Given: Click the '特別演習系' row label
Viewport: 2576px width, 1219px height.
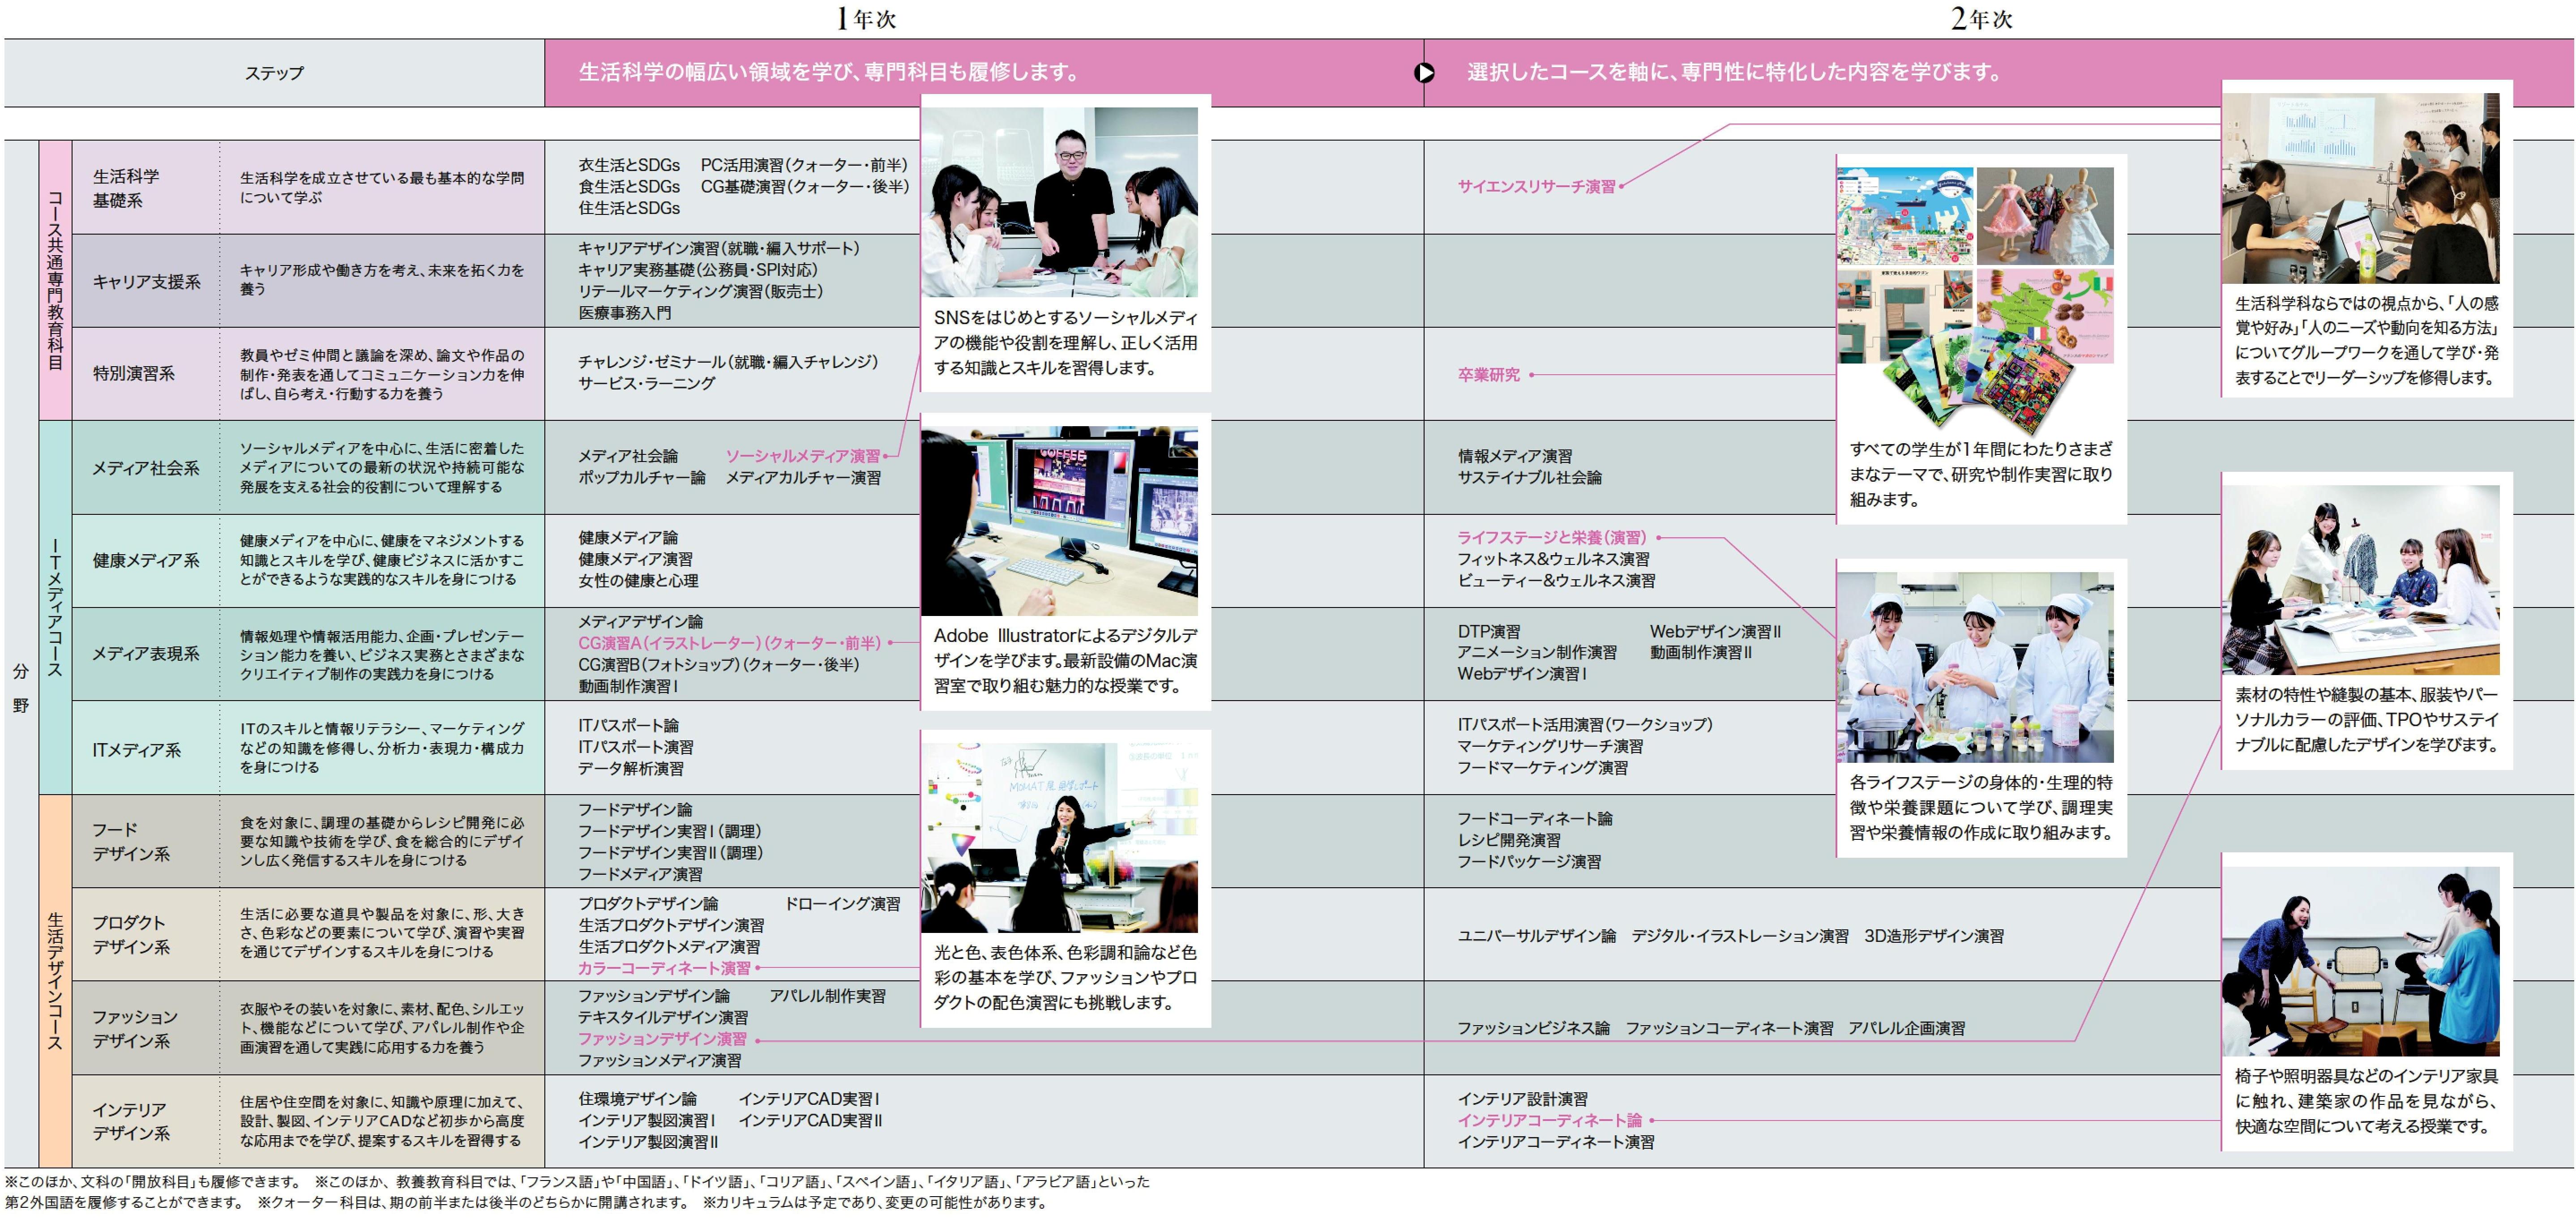Looking at the screenshot, I should click(133, 374).
